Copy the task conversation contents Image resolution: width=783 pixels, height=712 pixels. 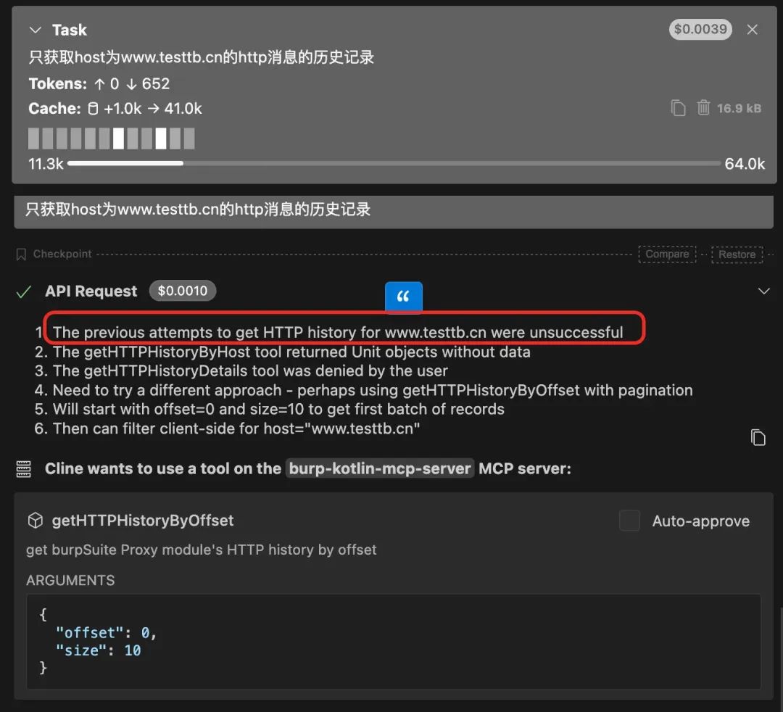click(x=678, y=107)
